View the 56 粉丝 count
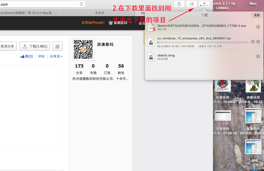The width and height of the screenshot is (264, 171). tap(121, 69)
